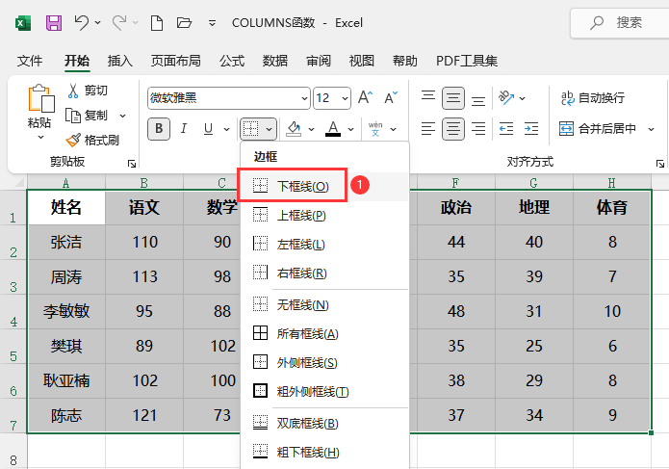This screenshot has width=669, height=469.
Task: Click the increase indent icon
Action: 531,128
